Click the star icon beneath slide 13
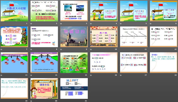 tap(1, 75)
